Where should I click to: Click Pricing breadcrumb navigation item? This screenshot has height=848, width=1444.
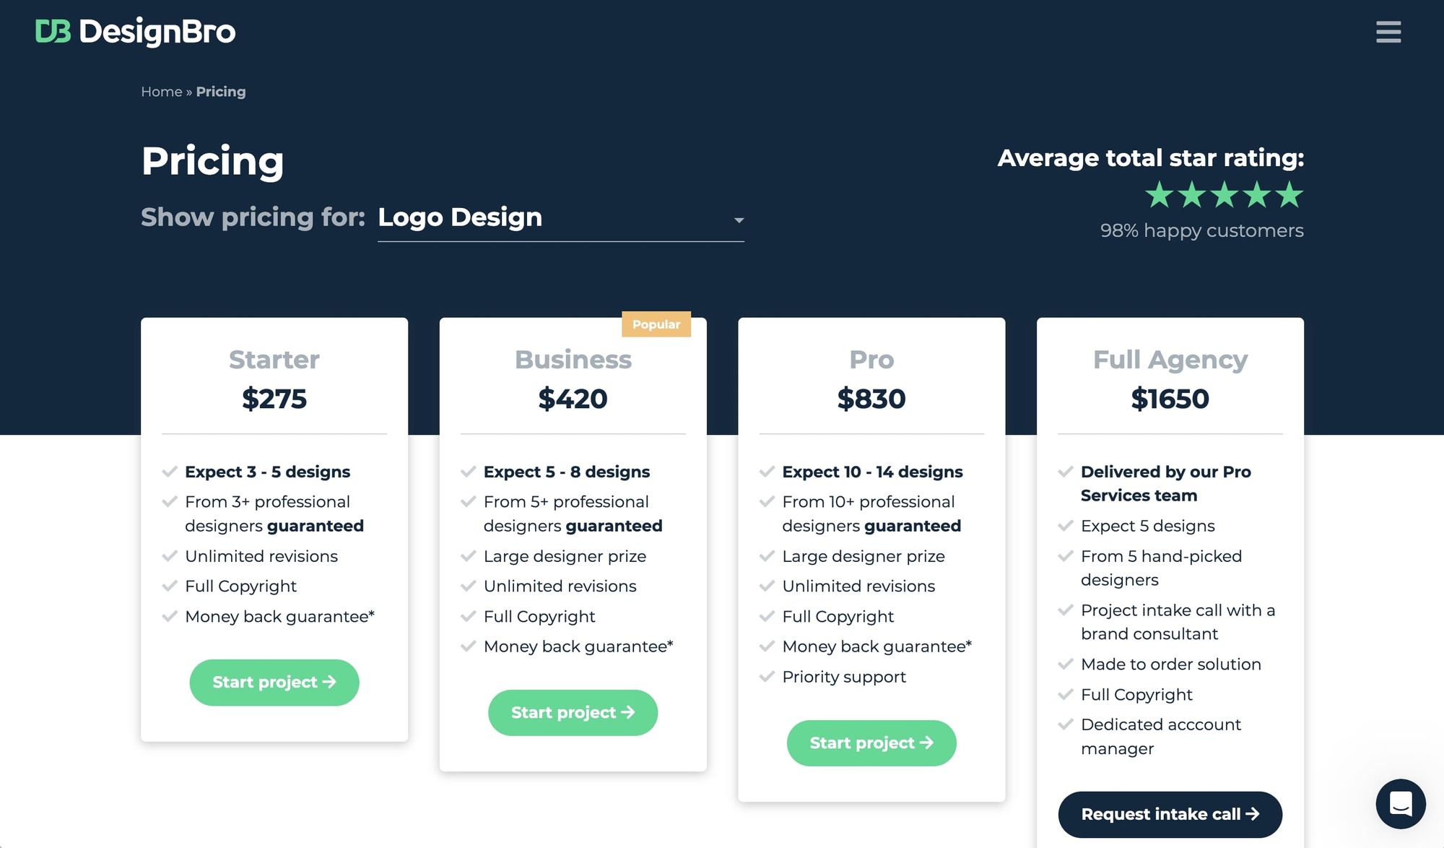[221, 91]
